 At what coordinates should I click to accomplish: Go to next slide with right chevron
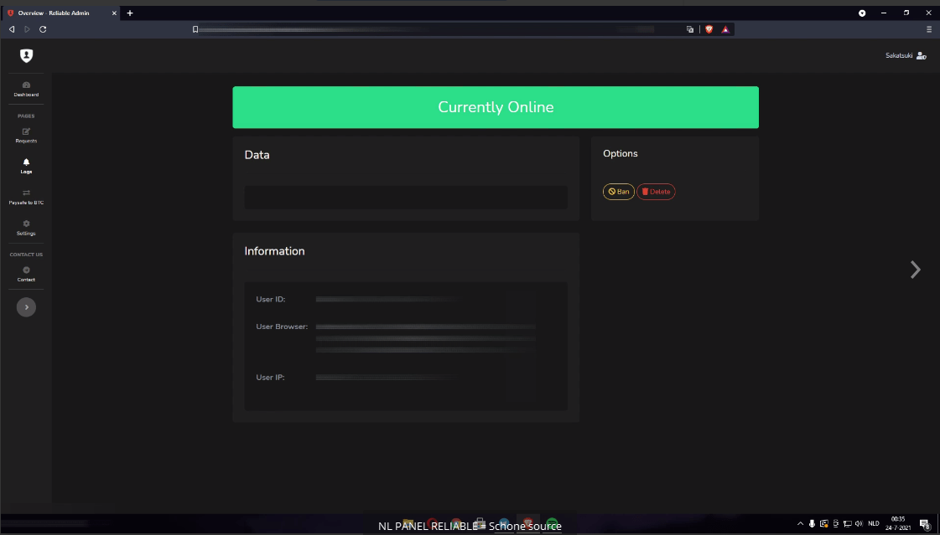click(915, 270)
